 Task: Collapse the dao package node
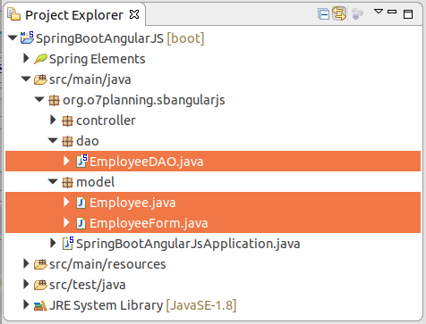click(53, 140)
